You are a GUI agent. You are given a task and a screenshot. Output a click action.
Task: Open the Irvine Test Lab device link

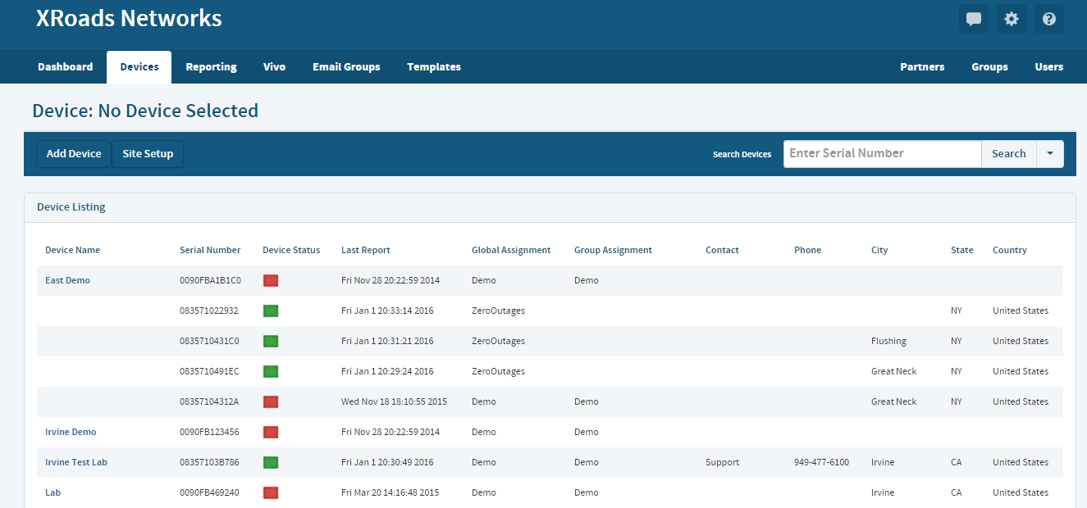[x=76, y=462]
